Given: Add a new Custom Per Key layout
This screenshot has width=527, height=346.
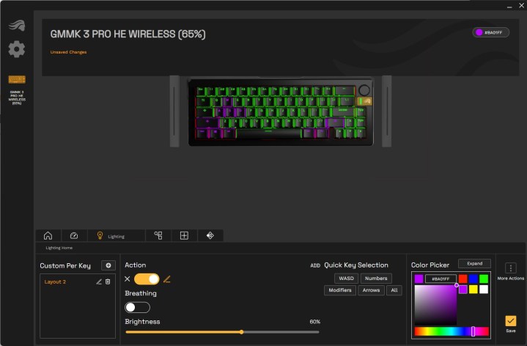Looking at the screenshot, I should click(108, 265).
